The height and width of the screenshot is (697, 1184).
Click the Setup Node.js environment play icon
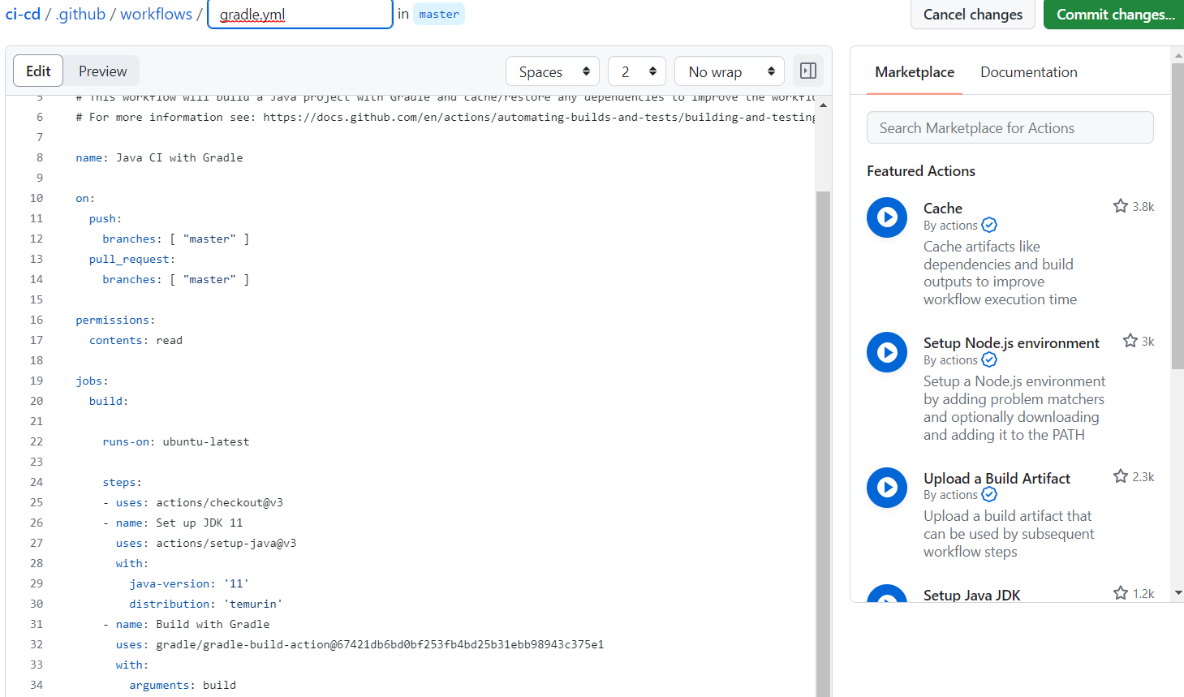coord(887,352)
